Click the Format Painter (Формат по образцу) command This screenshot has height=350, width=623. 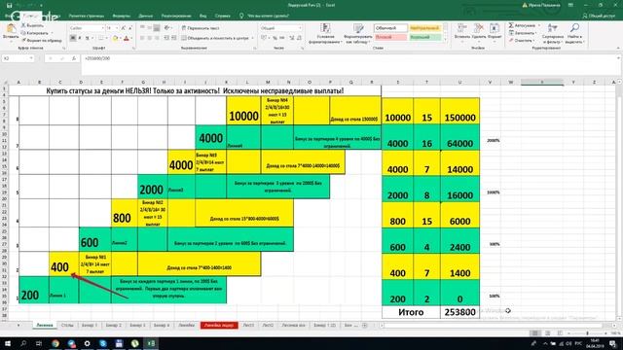42,40
